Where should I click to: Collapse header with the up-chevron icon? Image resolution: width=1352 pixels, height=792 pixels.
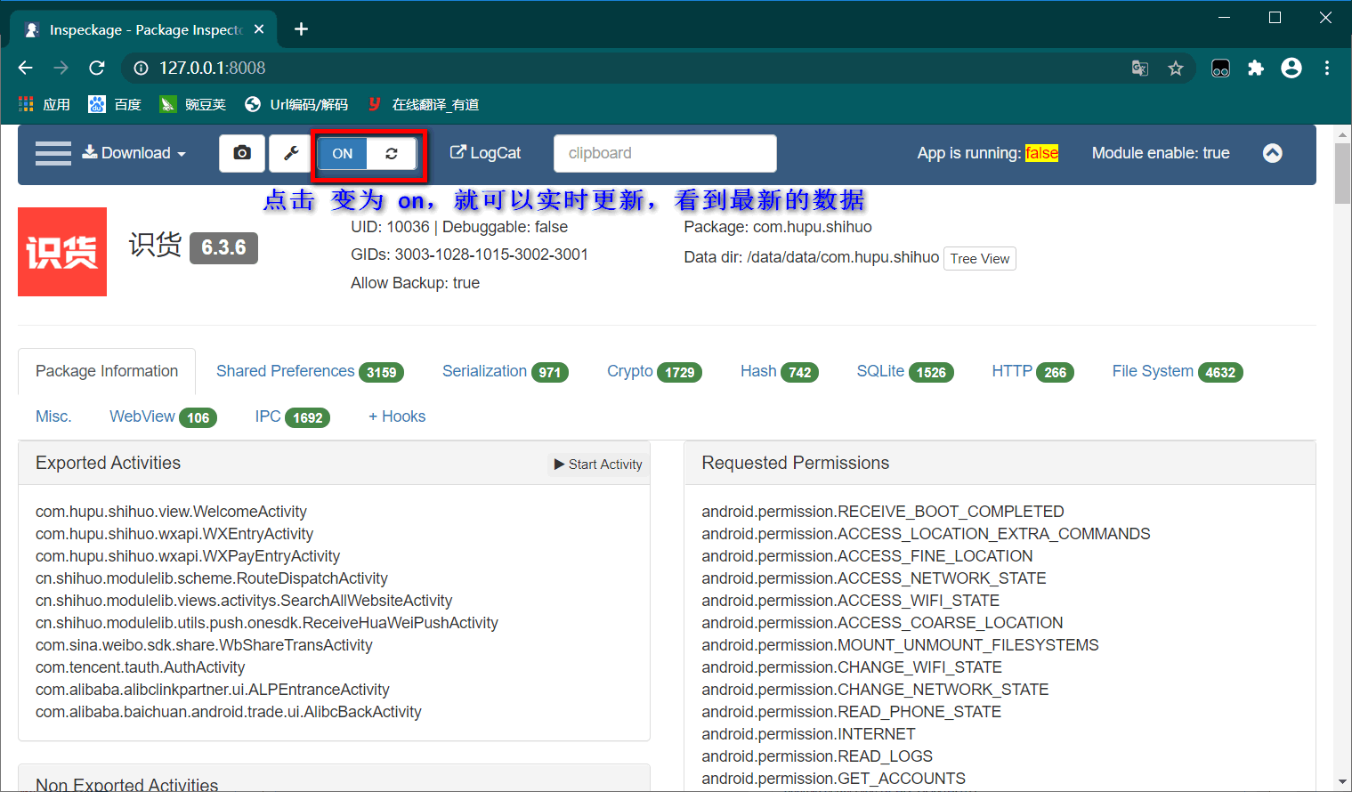point(1273,153)
